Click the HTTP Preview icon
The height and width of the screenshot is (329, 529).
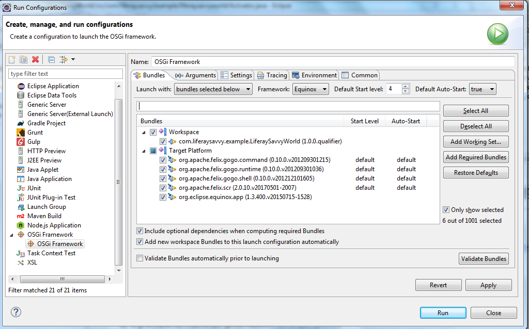click(x=21, y=151)
